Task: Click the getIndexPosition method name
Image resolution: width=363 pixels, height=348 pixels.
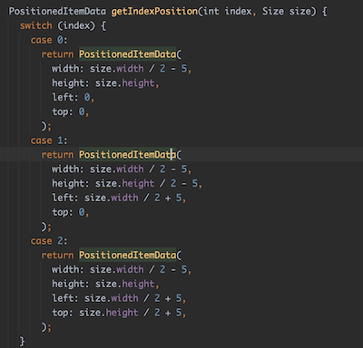Action: click(x=154, y=12)
